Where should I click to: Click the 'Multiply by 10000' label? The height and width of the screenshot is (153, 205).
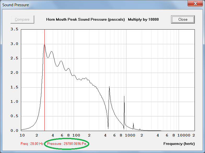[143, 20]
